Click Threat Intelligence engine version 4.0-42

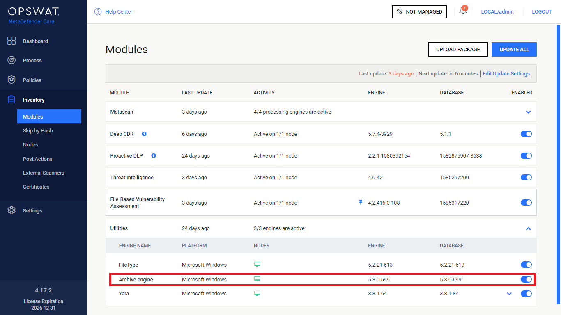click(x=376, y=178)
